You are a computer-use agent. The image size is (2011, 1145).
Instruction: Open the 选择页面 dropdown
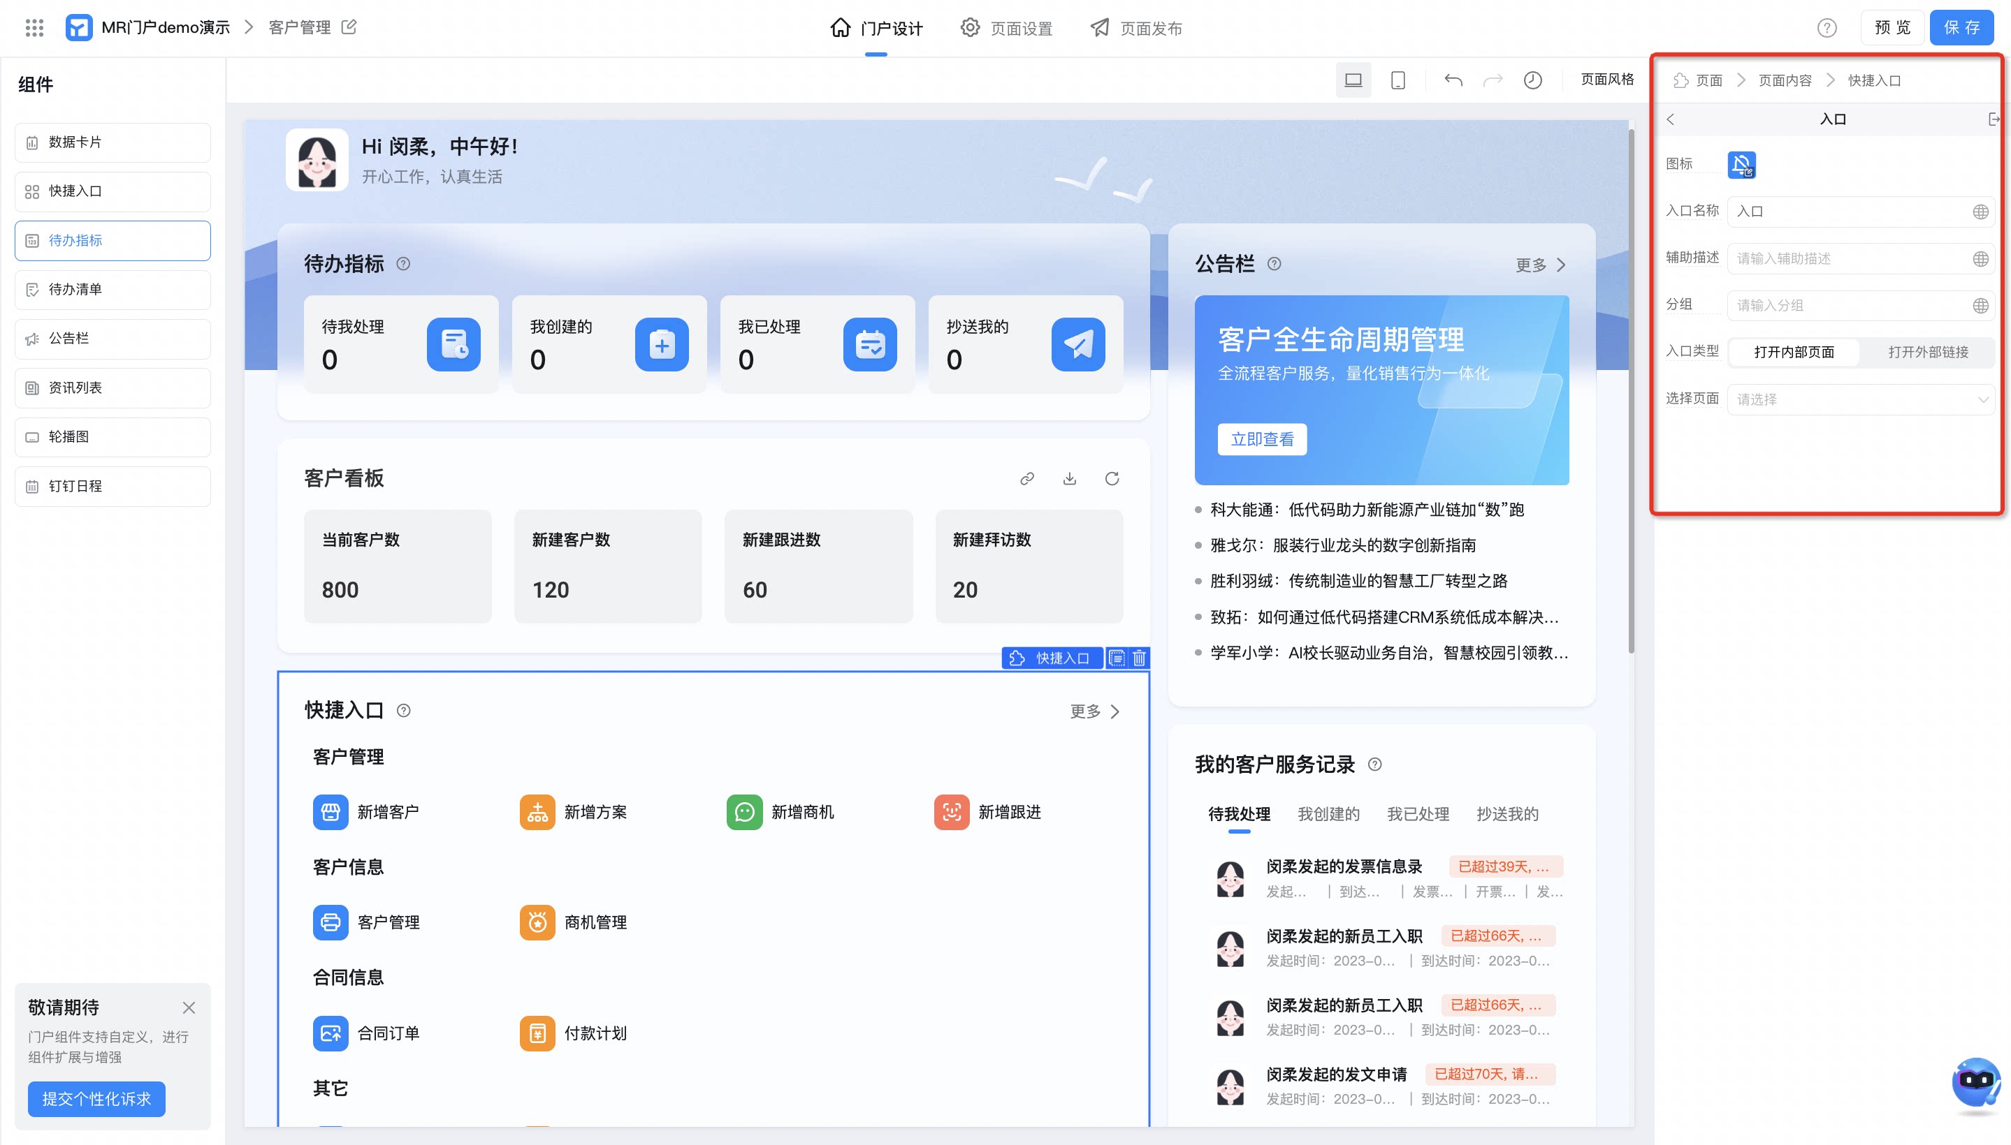point(1860,399)
